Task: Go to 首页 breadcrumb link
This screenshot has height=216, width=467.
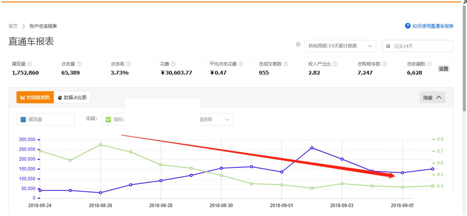Action: [x=13, y=26]
